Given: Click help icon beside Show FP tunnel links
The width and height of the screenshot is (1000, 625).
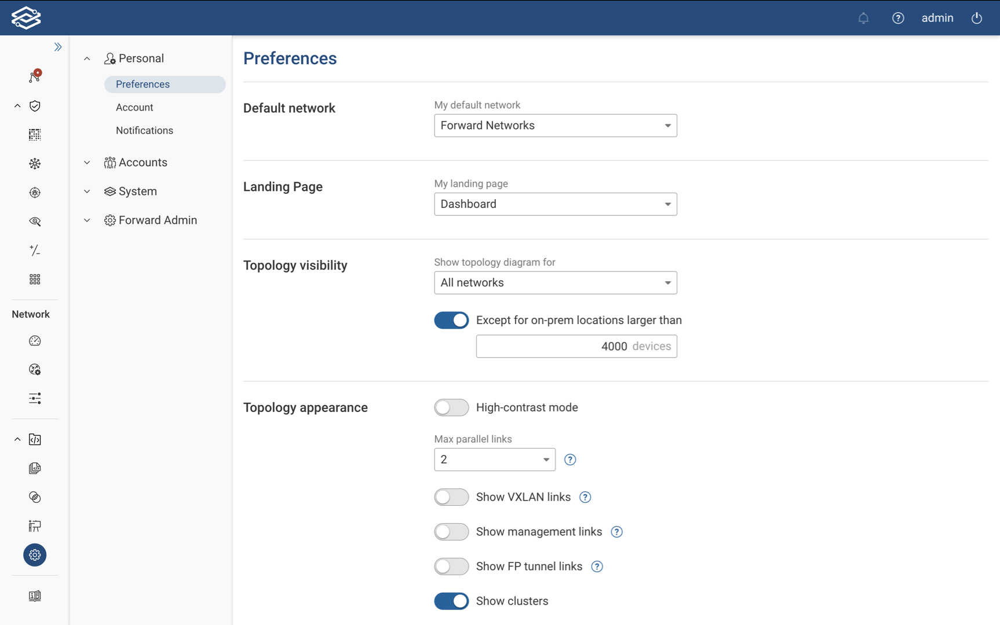Looking at the screenshot, I should click(597, 567).
